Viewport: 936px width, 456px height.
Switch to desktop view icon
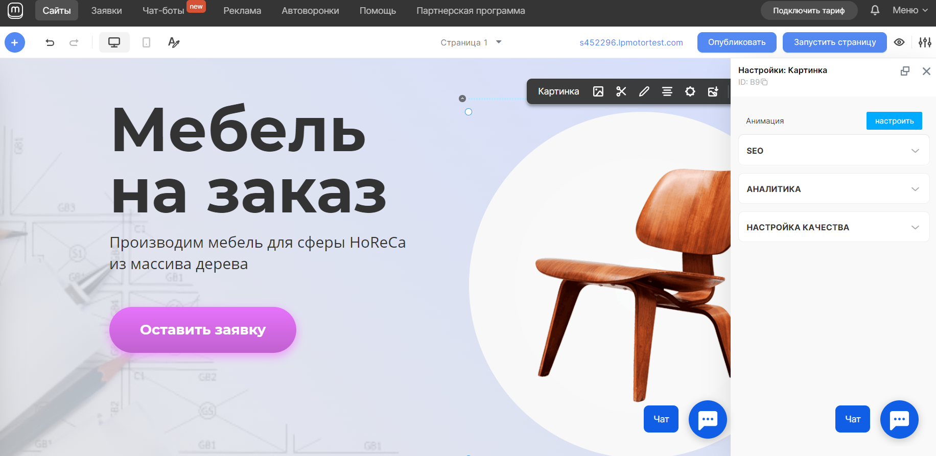click(x=114, y=42)
